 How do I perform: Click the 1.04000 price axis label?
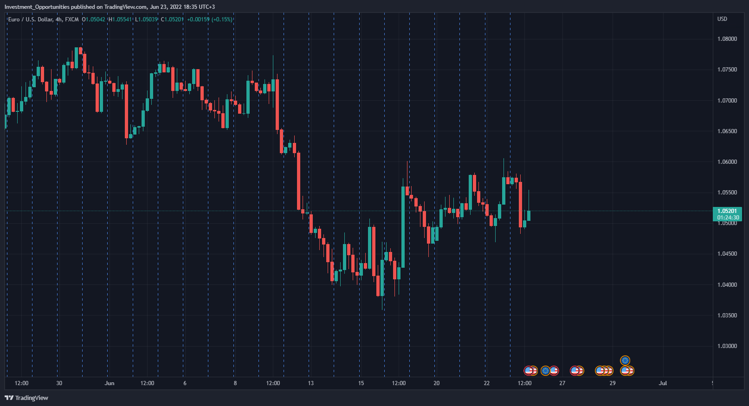(x=727, y=285)
